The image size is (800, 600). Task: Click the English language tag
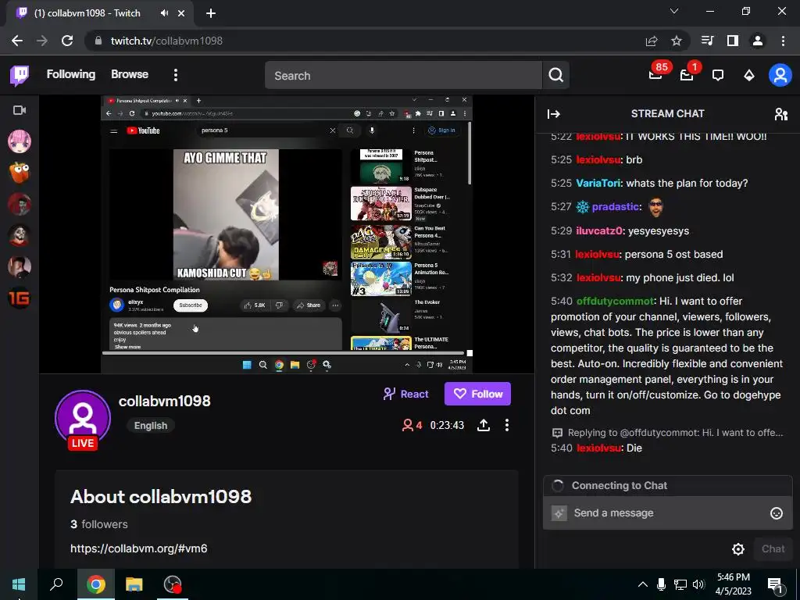pos(151,426)
